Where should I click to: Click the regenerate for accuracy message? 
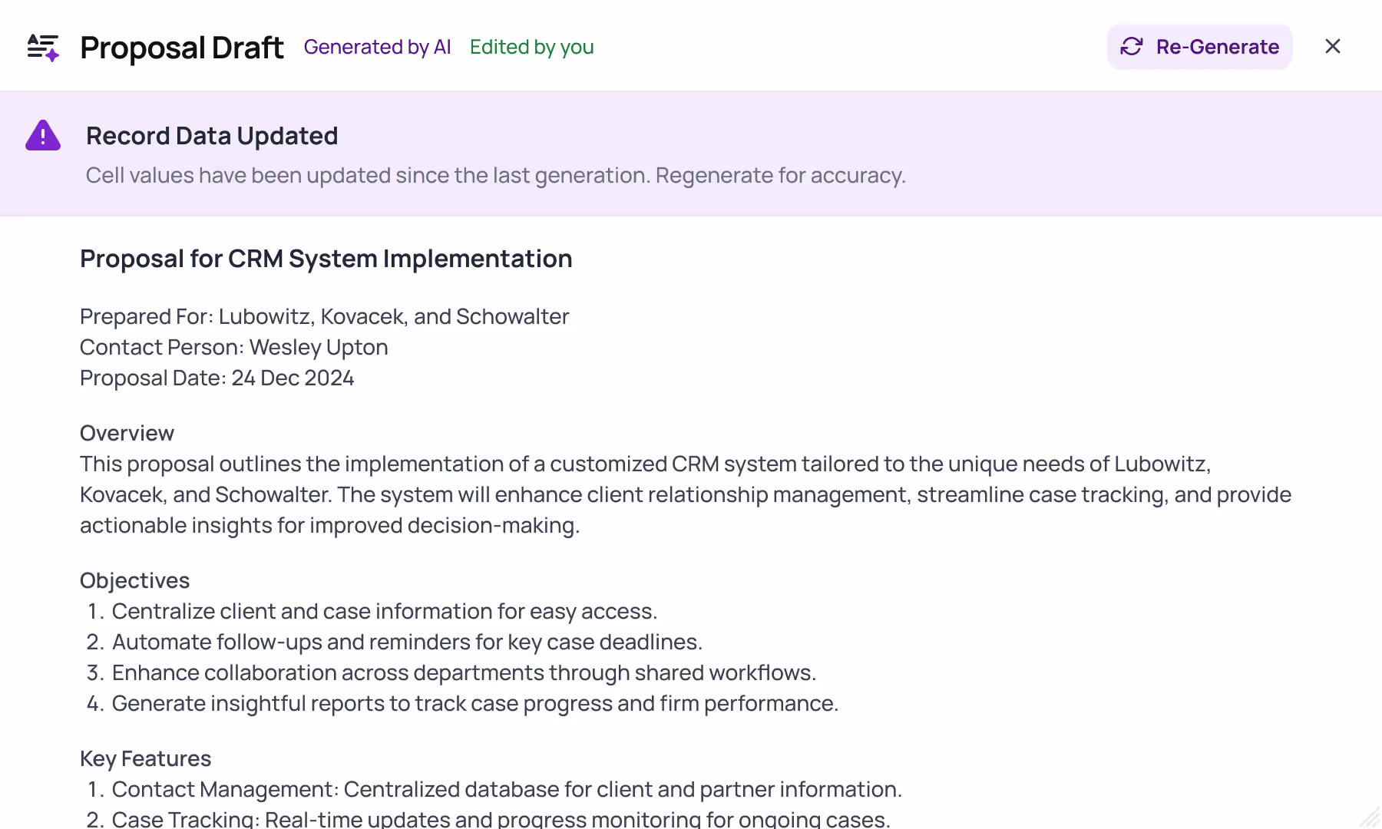(x=495, y=176)
